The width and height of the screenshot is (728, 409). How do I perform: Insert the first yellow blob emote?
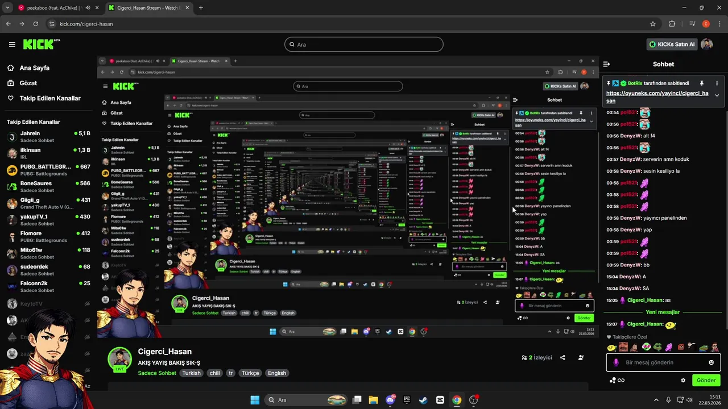[611, 347]
